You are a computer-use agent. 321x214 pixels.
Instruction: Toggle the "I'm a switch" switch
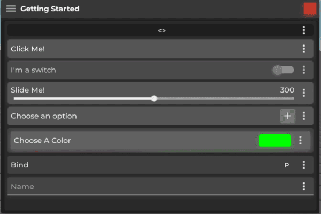[283, 70]
